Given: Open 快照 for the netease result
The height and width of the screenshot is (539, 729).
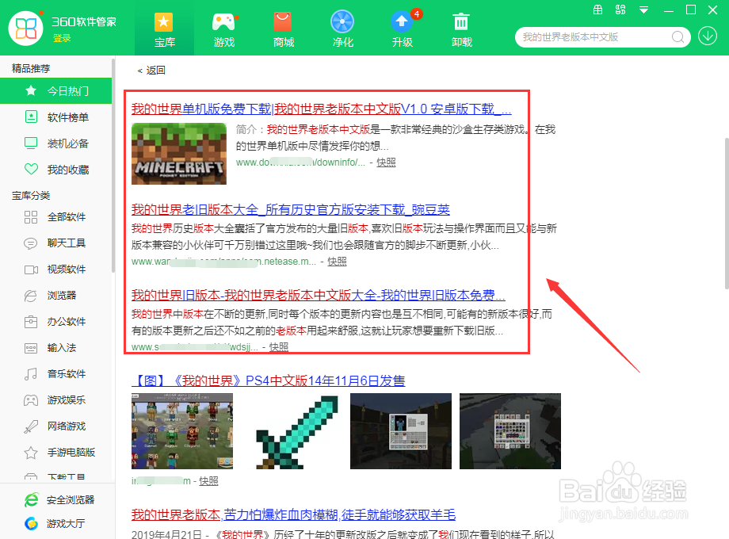Looking at the screenshot, I should pyautogui.click(x=337, y=262).
